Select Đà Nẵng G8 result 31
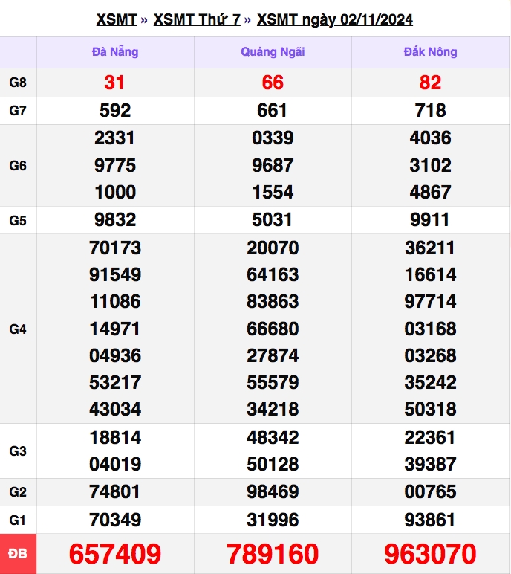The width and height of the screenshot is (511, 574). pos(114,83)
